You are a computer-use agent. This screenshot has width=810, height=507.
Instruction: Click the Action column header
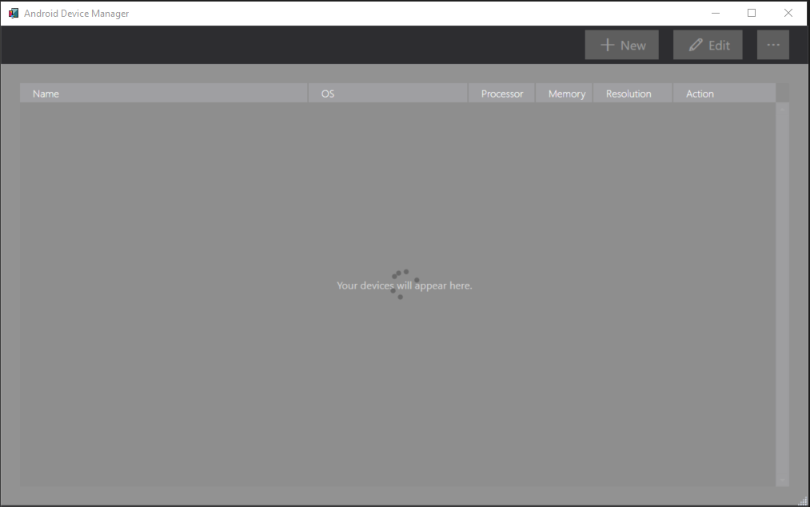(724, 94)
